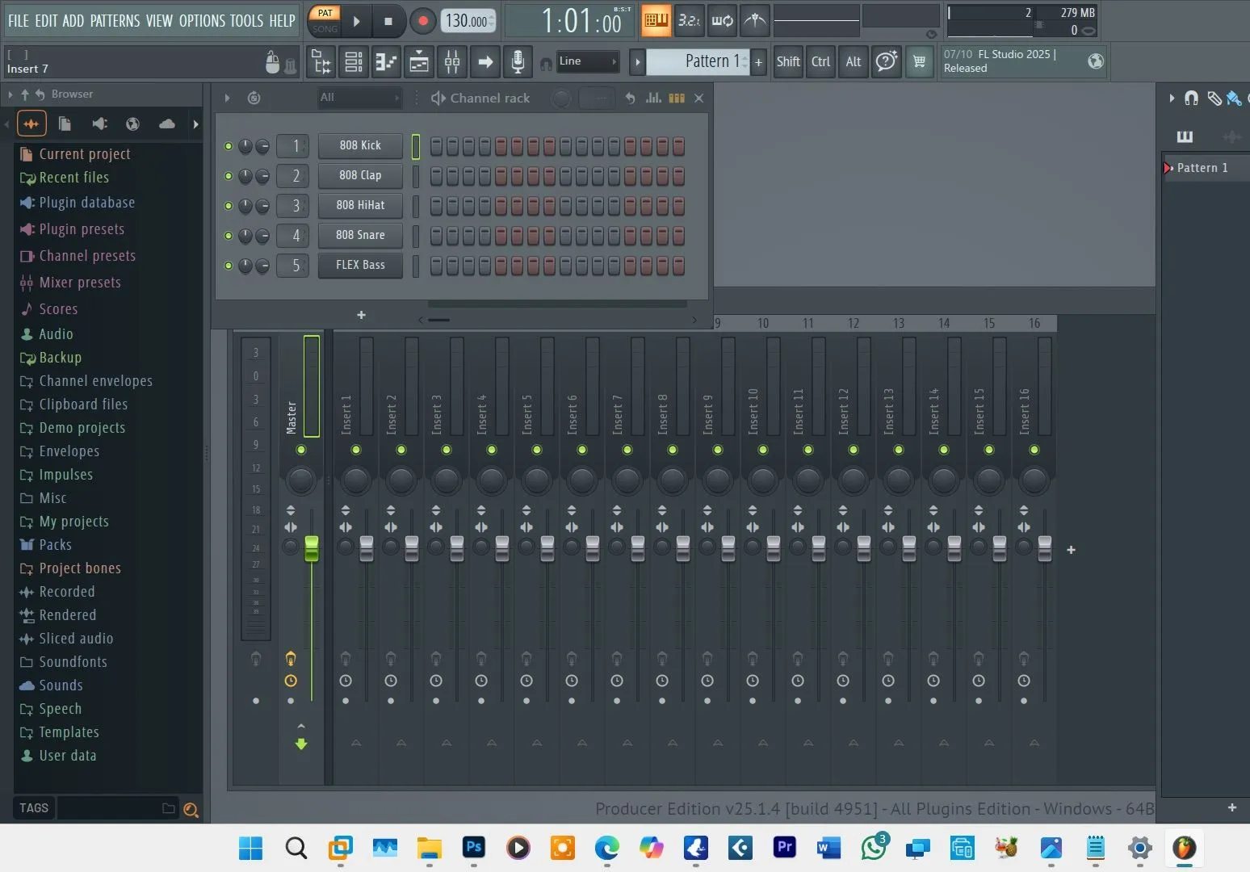Click the Insert 1 volume fader
Image resolution: width=1250 pixels, height=872 pixels.
367,548
